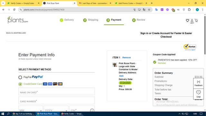This screenshot has height=116, width=206.
Task: Show hidden system tray icons
Action: tap(179, 114)
